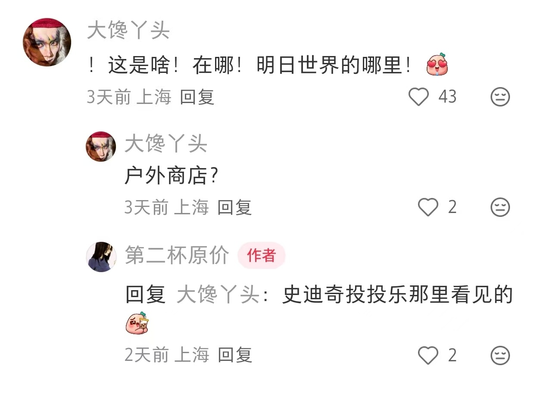This screenshot has width=543, height=404.
Task: Click 回复 under the "户外商店?" comment
Action: pos(234,207)
